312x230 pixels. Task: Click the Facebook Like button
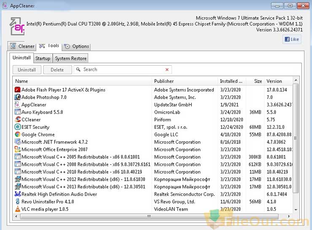click(x=292, y=39)
